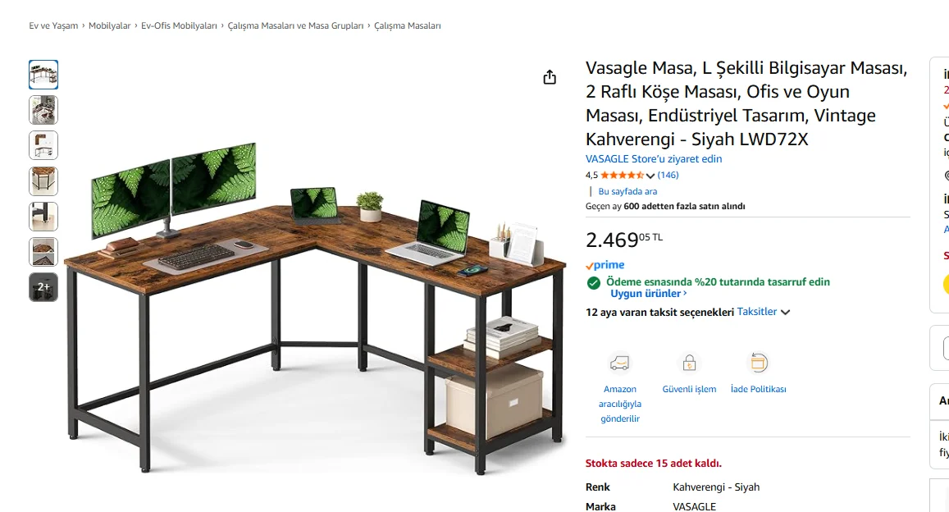Click the share icon above product image
949x512 pixels.
pos(549,77)
